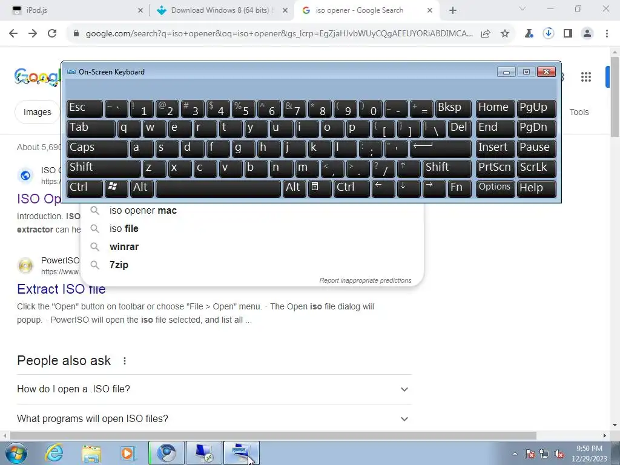Open On-Screen Keyboard Options

[x=495, y=188]
